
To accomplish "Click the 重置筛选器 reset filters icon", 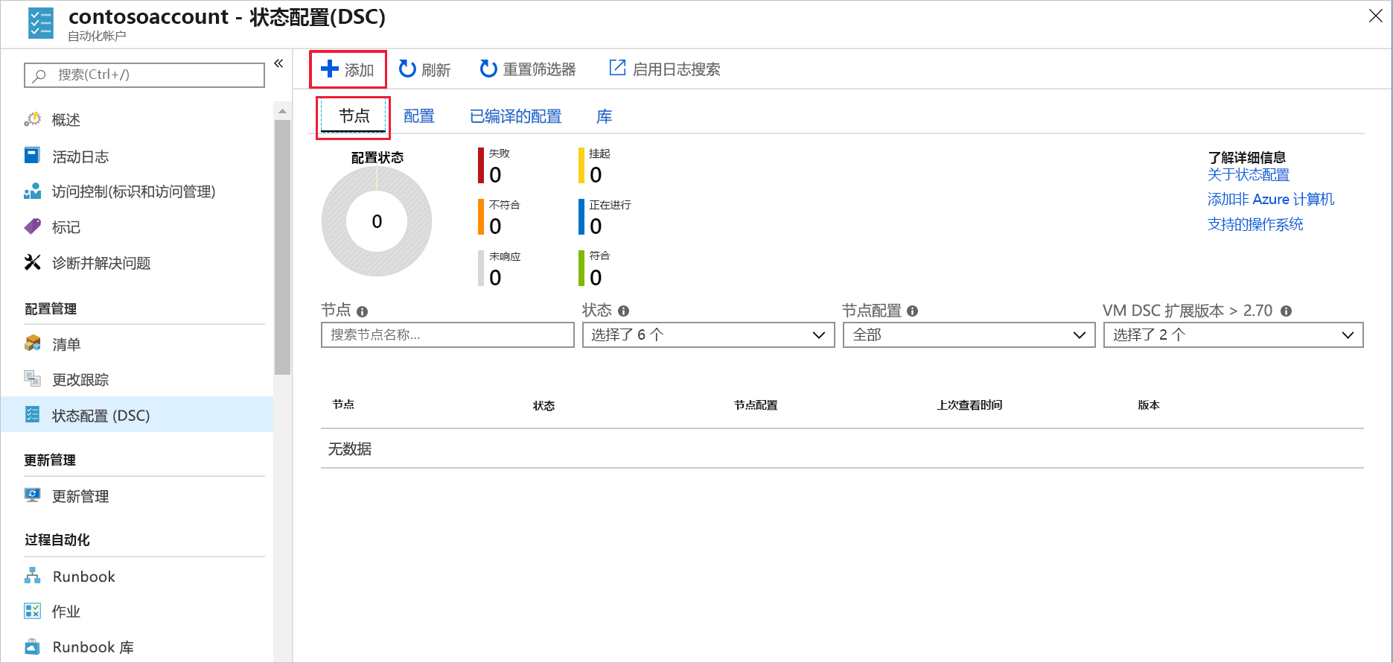I will point(488,69).
